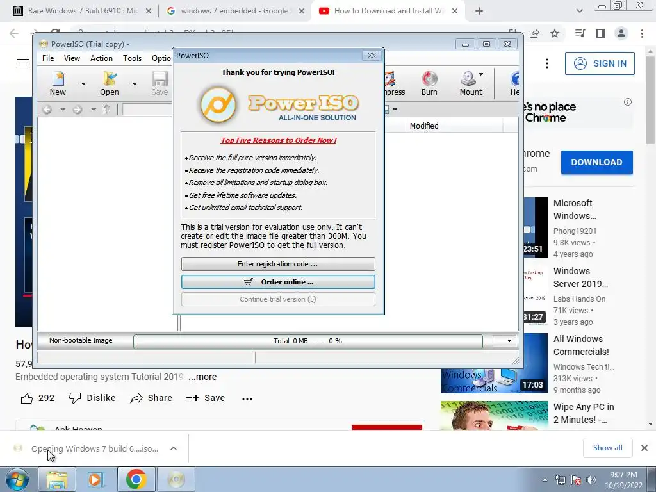Open the Tools menu in PowerISO
This screenshot has height=492, width=656.
point(132,58)
